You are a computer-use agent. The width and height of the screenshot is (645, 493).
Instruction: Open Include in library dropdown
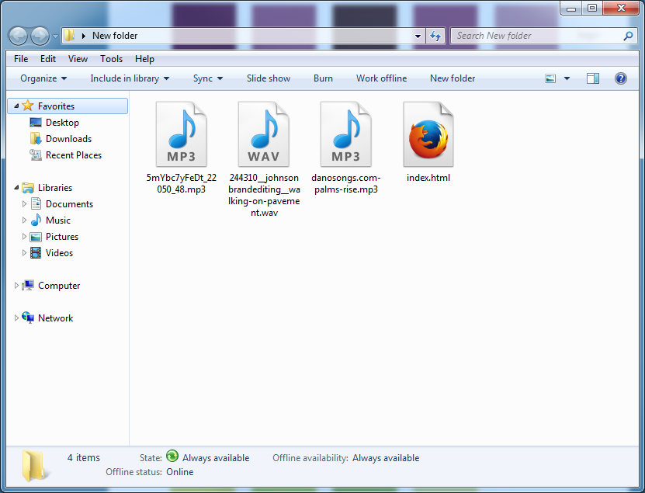coord(130,78)
